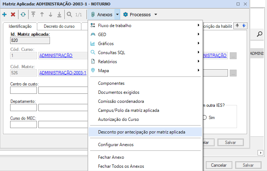Click the blue plus add record icon
The image size is (267, 171).
pos(4,15)
